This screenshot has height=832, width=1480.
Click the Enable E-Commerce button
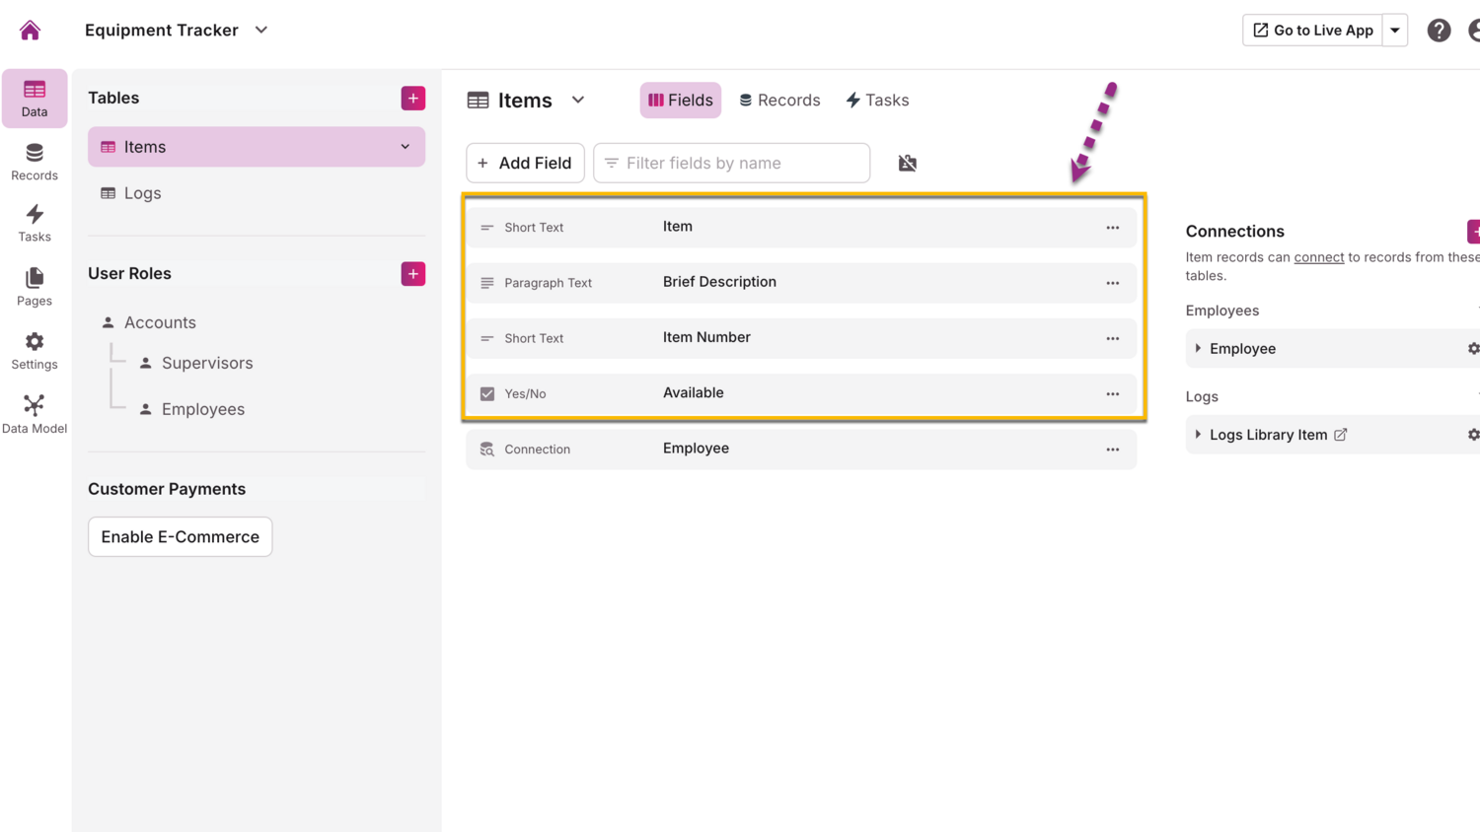point(180,537)
